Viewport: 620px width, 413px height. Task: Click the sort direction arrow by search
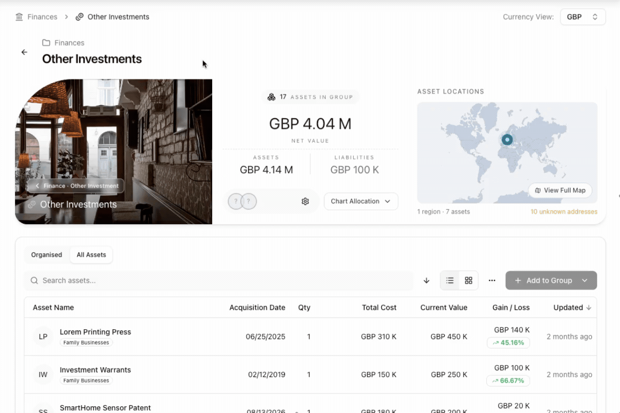(426, 280)
